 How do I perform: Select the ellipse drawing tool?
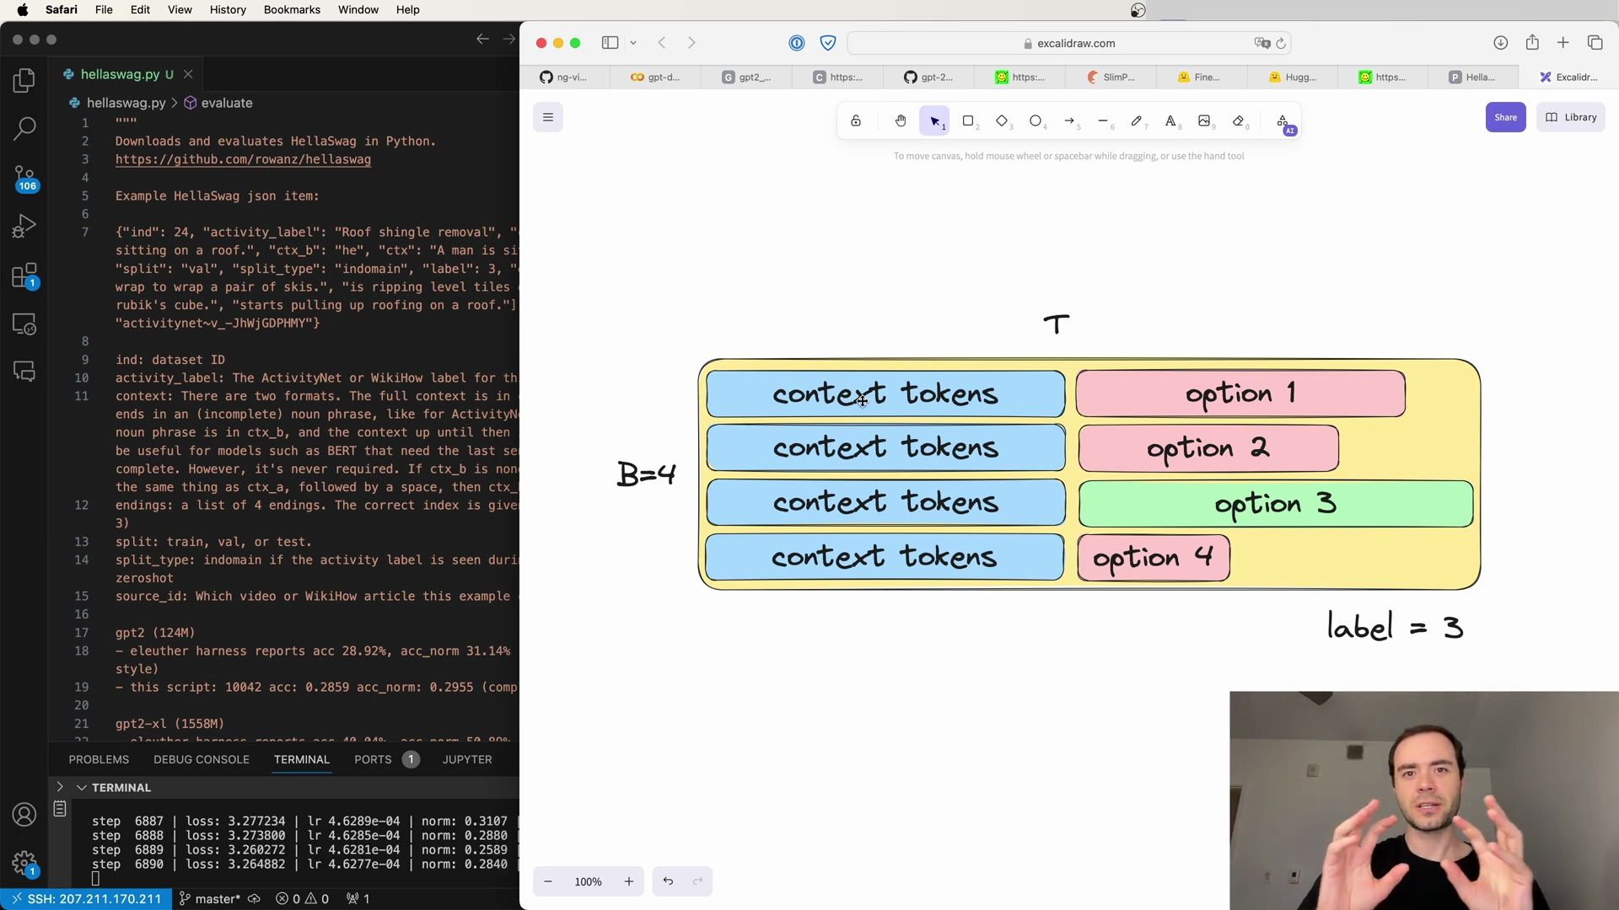[x=1035, y=121]
